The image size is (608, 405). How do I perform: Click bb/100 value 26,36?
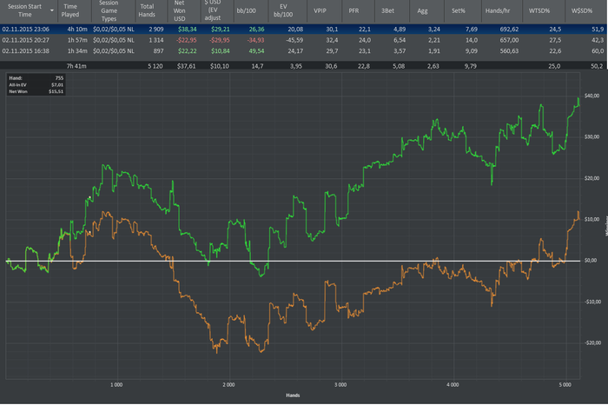(257, 29)
